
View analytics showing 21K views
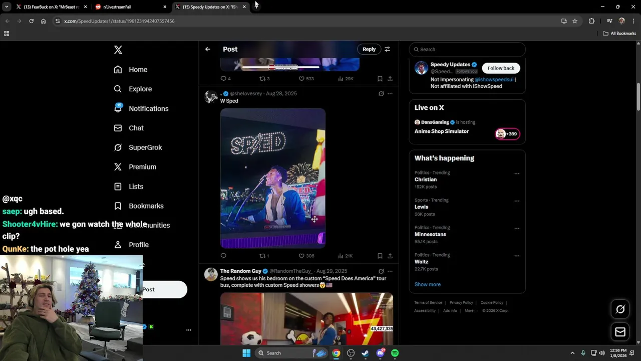pos(346,256)
